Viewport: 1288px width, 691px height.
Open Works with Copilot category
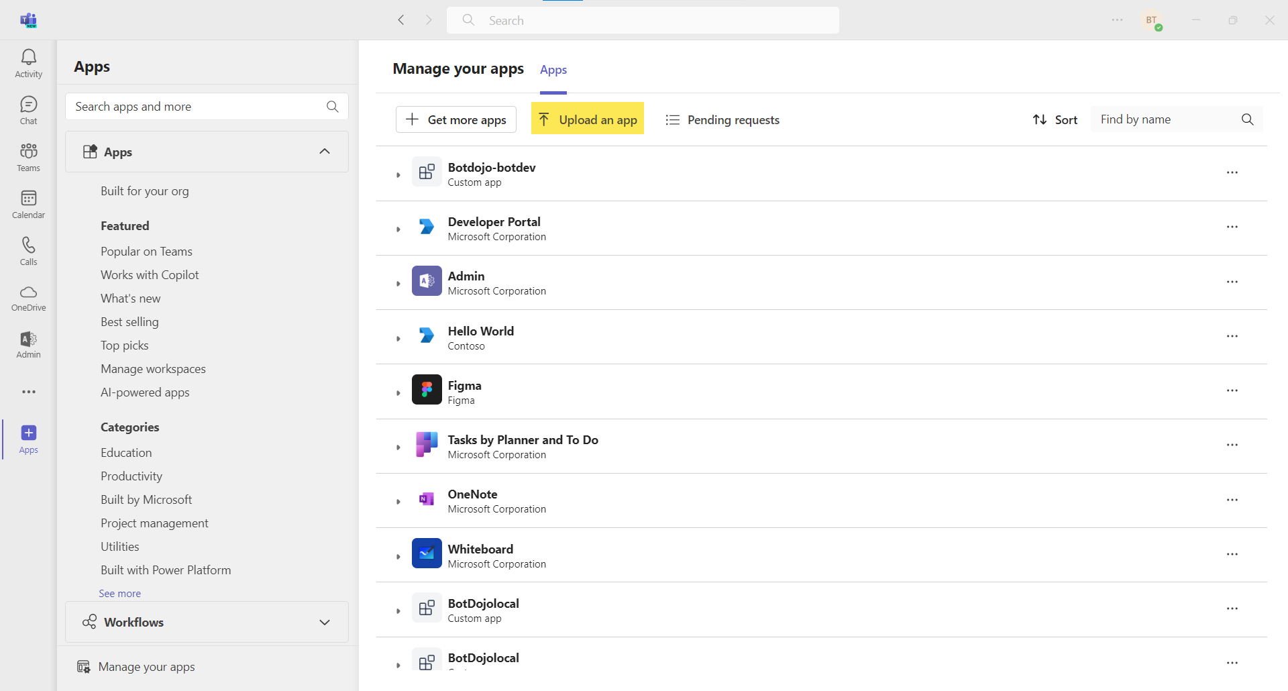coord(150,275)
